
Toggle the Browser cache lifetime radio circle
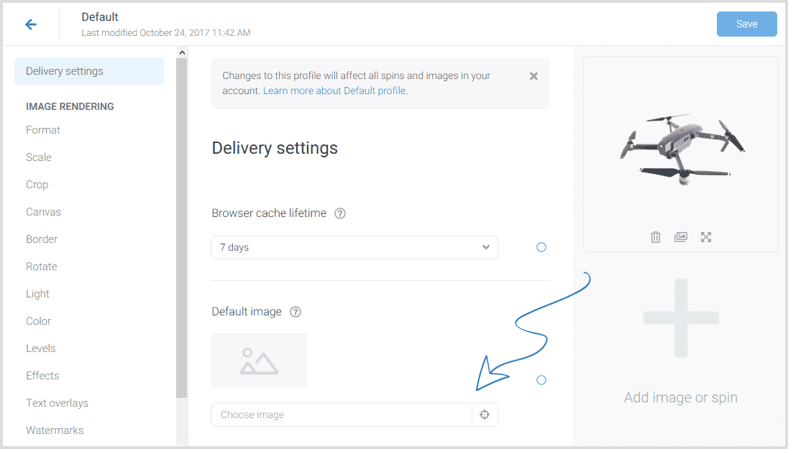[541, 247]
